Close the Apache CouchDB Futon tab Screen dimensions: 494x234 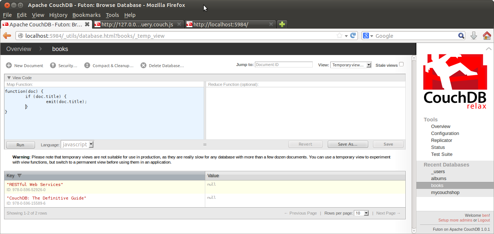tap(87, 24)
